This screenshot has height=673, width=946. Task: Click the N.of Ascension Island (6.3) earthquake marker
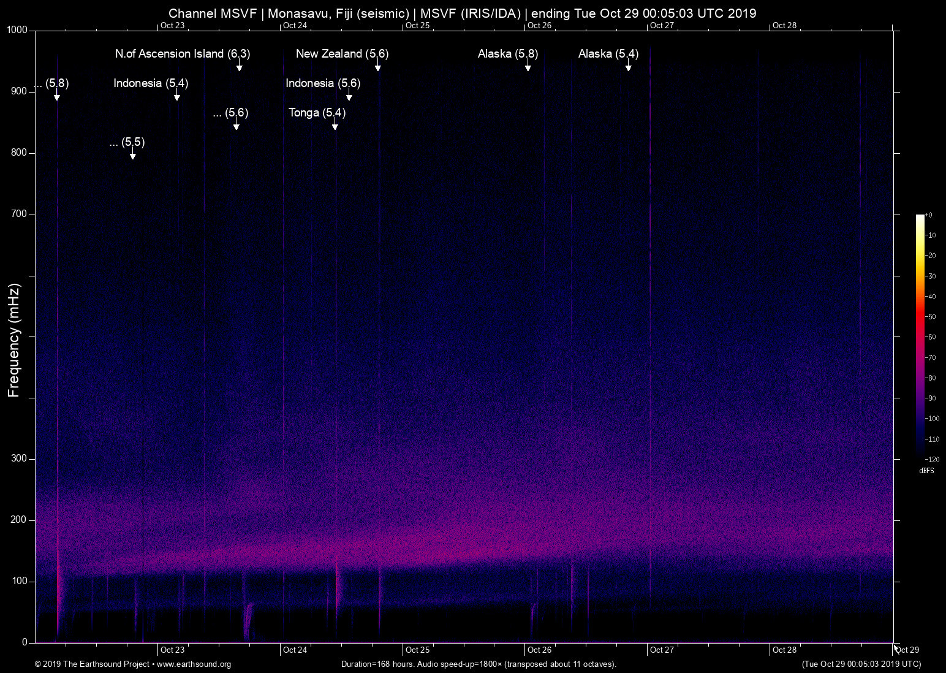(x=183, y=54)
